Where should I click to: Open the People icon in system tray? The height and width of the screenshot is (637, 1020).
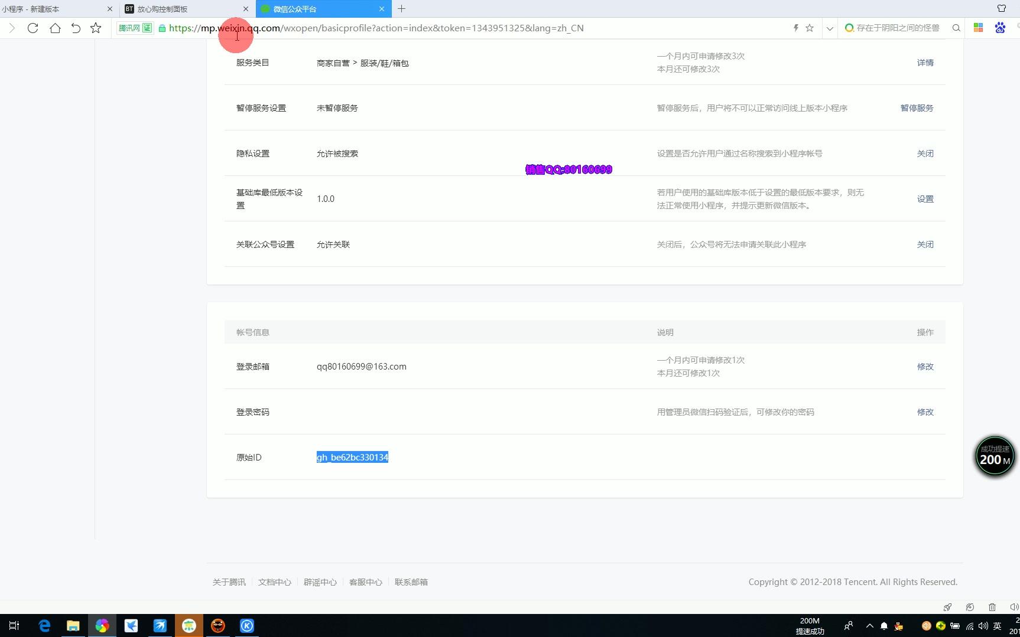point(848,626)
